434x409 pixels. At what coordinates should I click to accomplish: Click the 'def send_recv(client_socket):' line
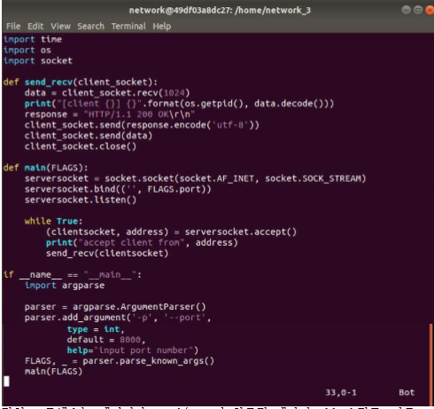coord(81,82)
